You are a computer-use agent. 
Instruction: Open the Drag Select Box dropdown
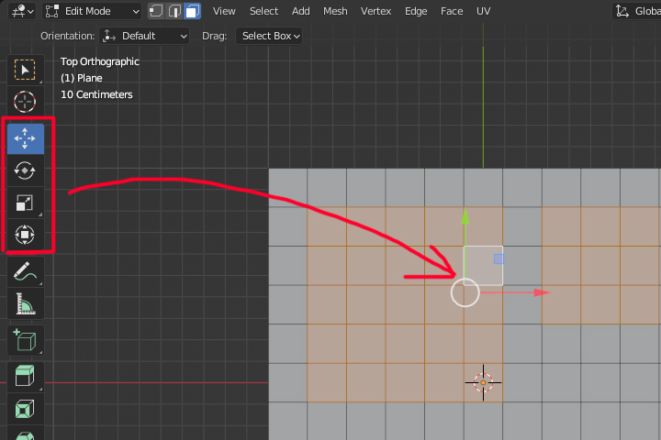coord(269,37)
